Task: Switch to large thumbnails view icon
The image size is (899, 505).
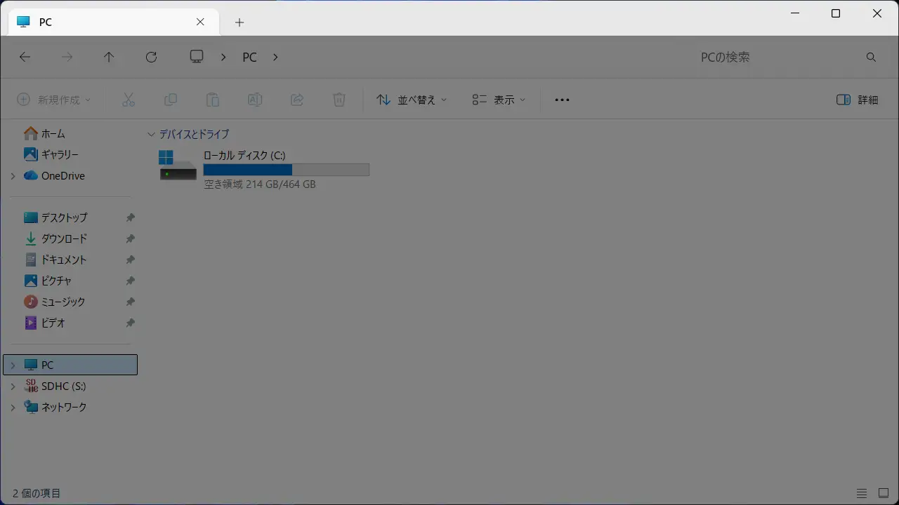Action: 884,494
